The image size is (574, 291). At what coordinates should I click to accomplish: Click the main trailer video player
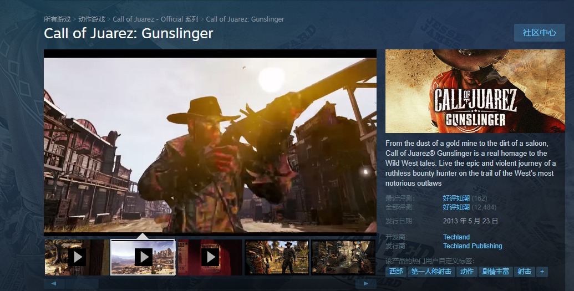coord(210,143)
